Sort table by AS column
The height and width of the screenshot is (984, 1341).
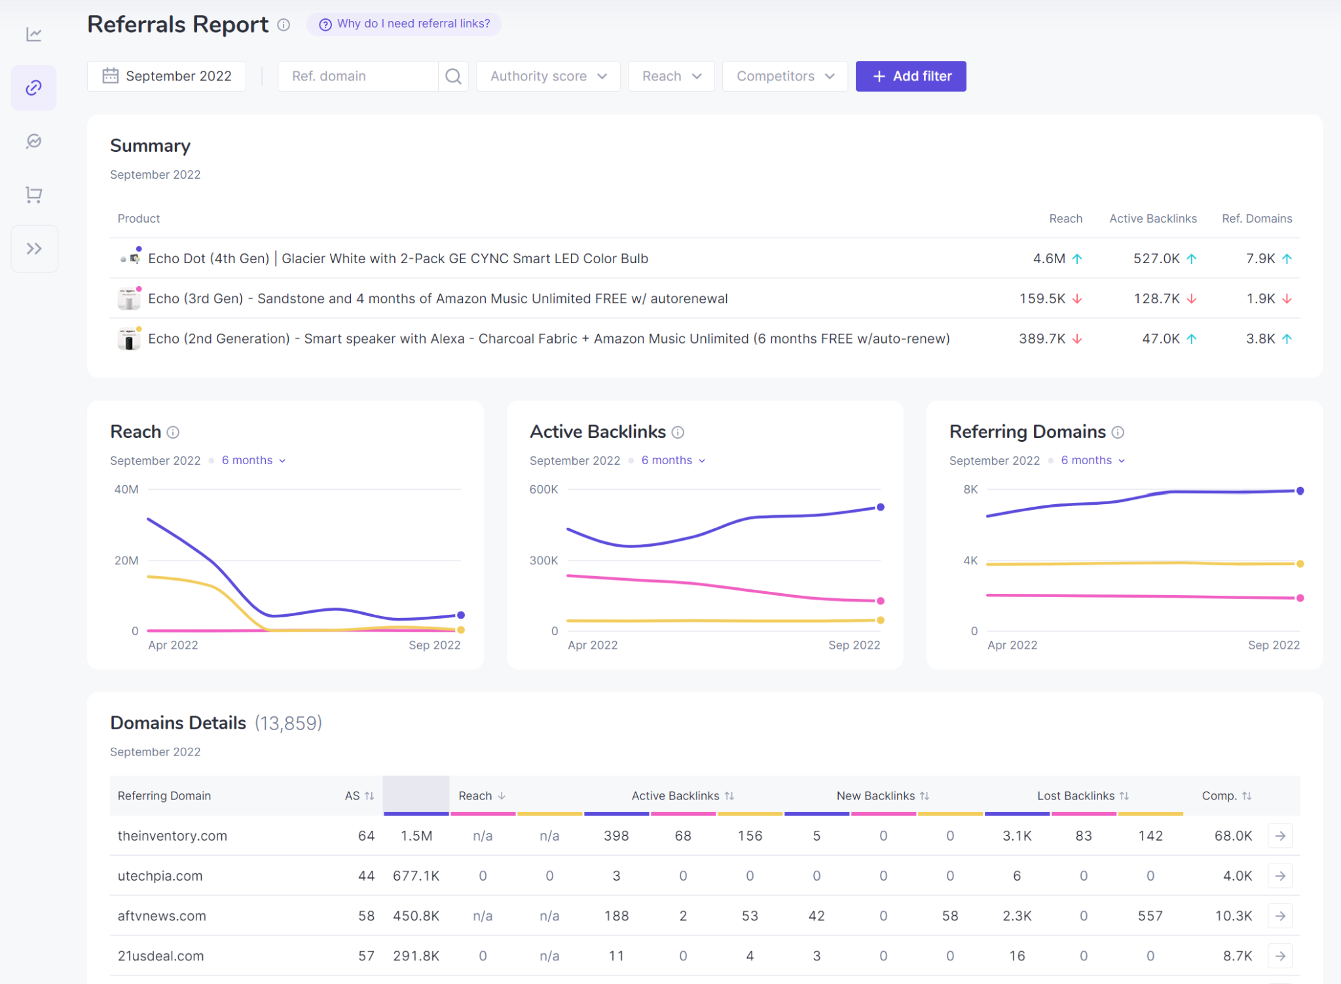coord(359,796)
